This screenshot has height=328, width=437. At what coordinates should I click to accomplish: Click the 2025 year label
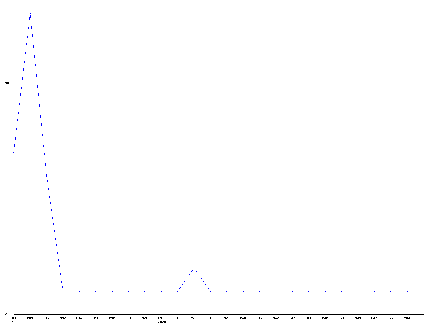coord(162,322)
